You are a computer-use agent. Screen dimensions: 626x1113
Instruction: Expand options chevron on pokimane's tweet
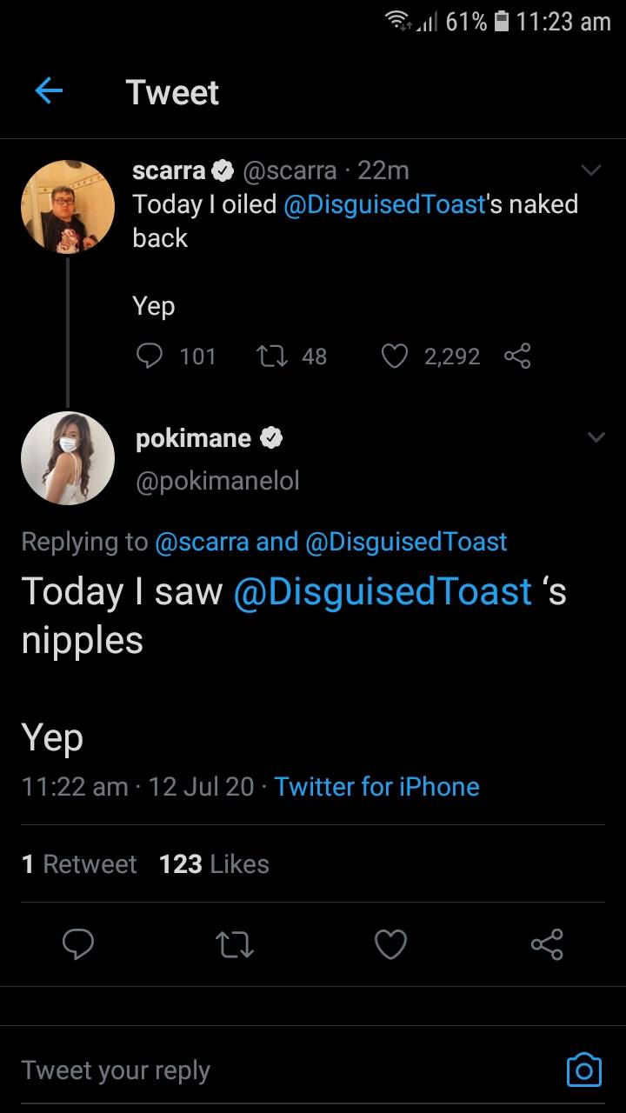(596, 437)
